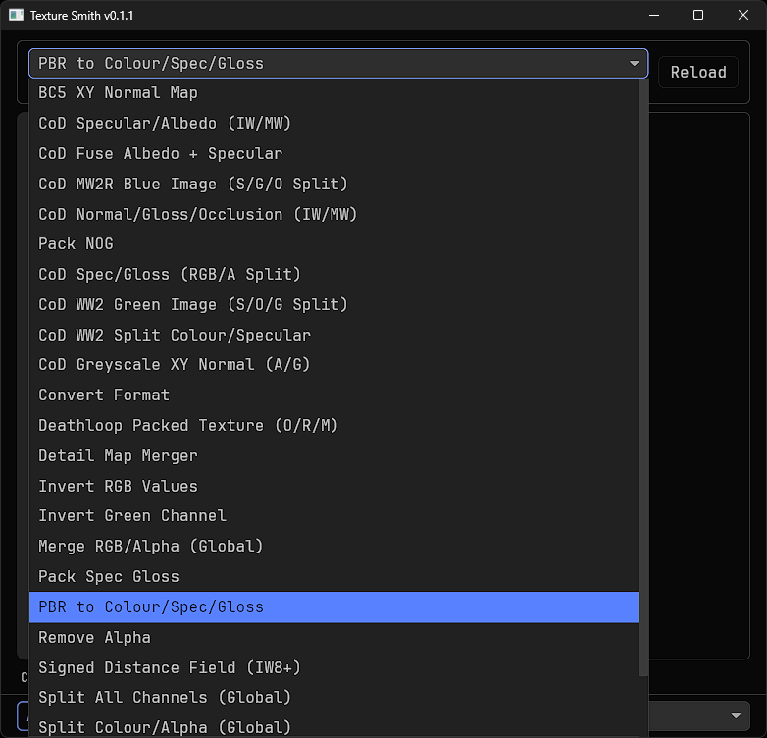767x738 pixels.
Task: Pick CoD WW2 Split Colour/Specular
Action: point(333,336)
